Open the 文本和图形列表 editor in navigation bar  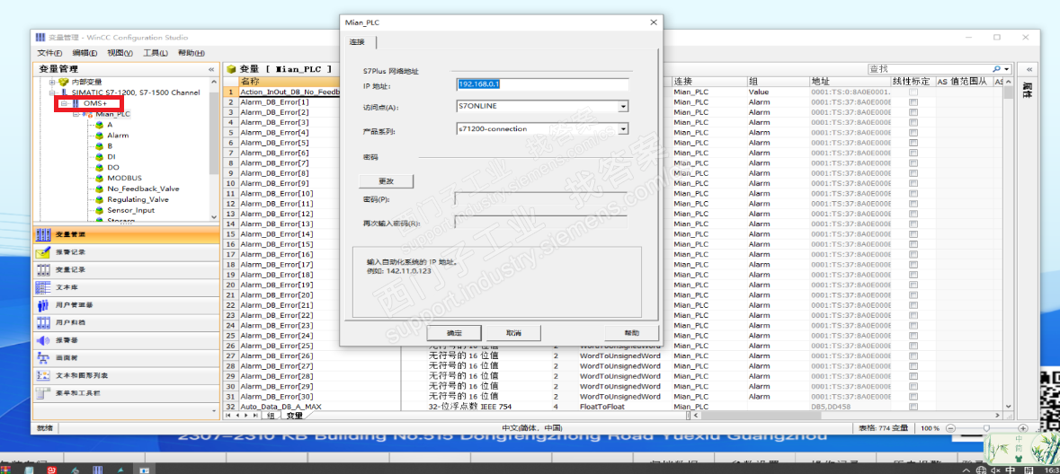127,375
